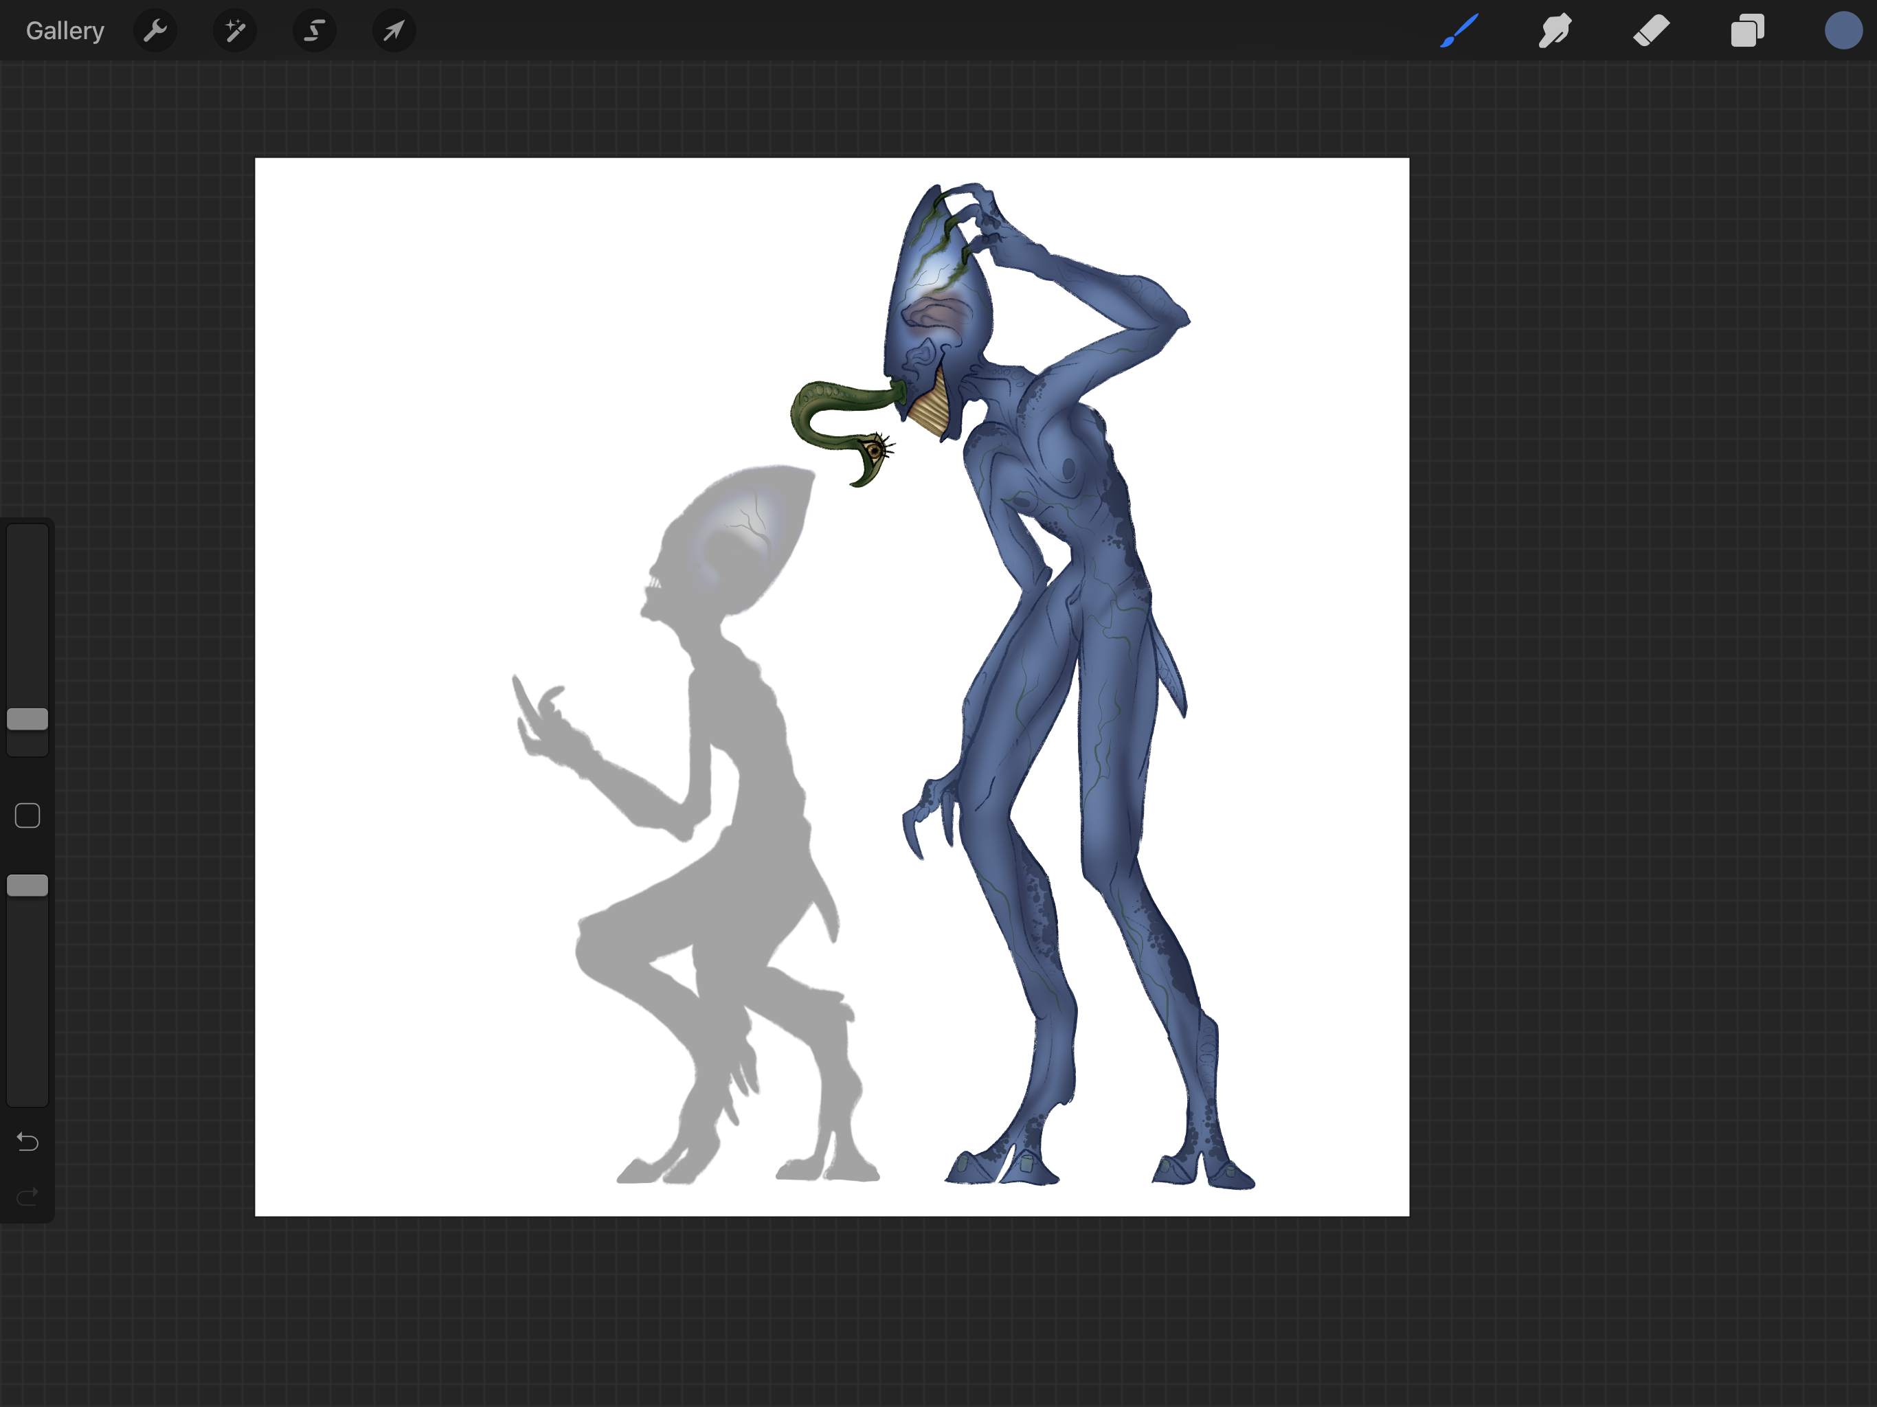Screen dimensions: 1877x1407
Task: Undo the last stroke
Action: [x=27, y=1141]
